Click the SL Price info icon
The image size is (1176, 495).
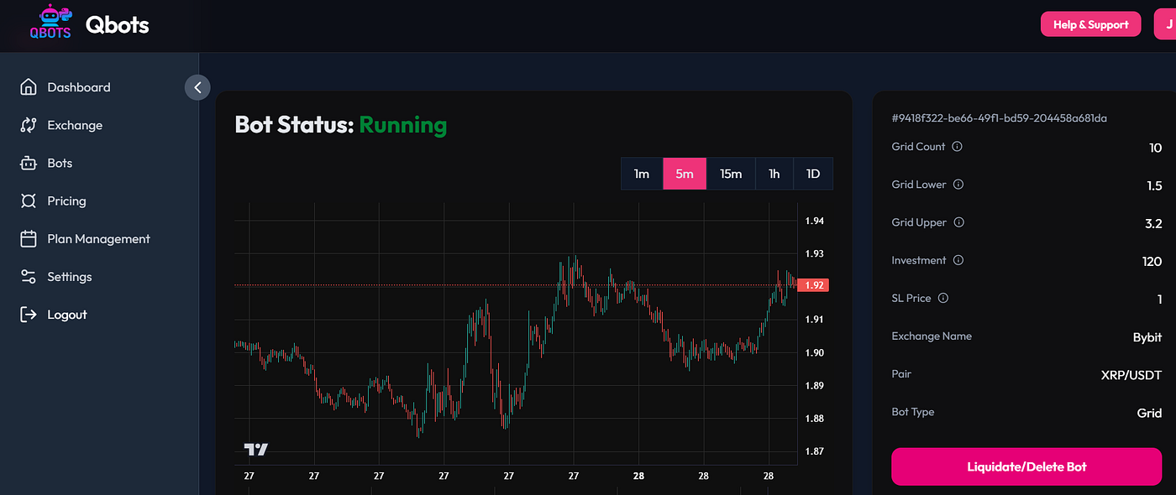(942, 298)
